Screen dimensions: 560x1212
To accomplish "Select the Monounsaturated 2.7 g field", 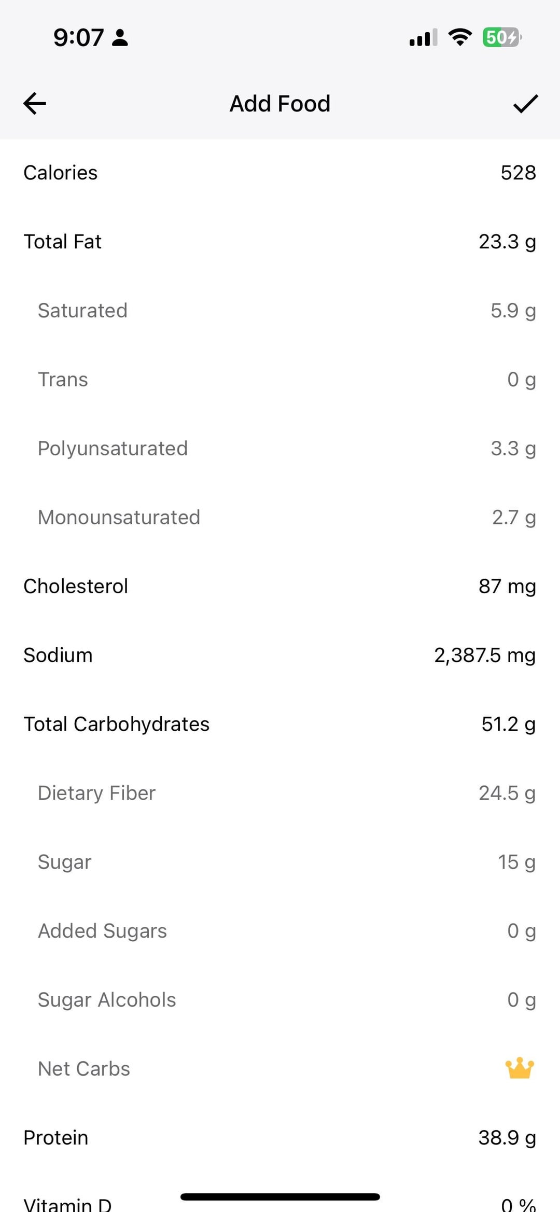I will (513, 518).
